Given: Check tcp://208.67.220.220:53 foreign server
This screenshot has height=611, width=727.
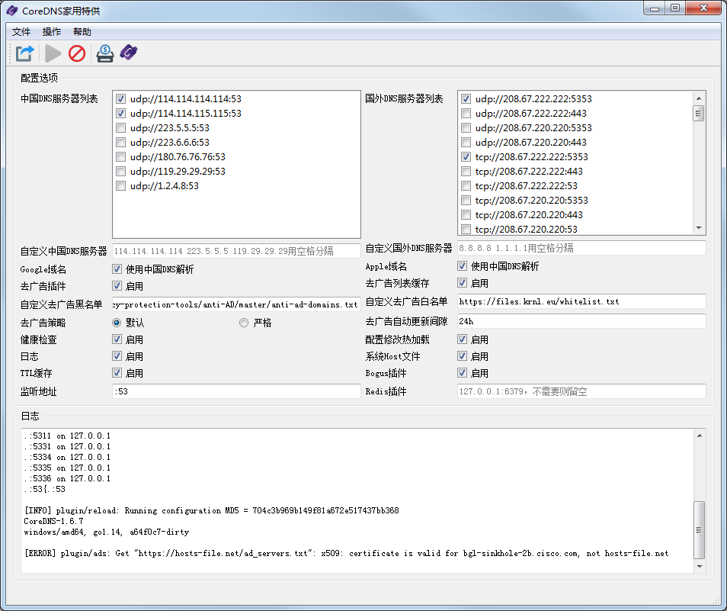Looking at the screenshot, I should pos(466,229).
